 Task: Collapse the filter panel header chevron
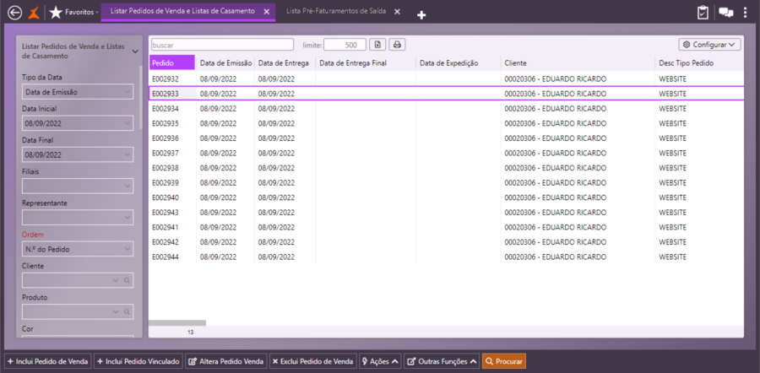(x=135, y=51)
